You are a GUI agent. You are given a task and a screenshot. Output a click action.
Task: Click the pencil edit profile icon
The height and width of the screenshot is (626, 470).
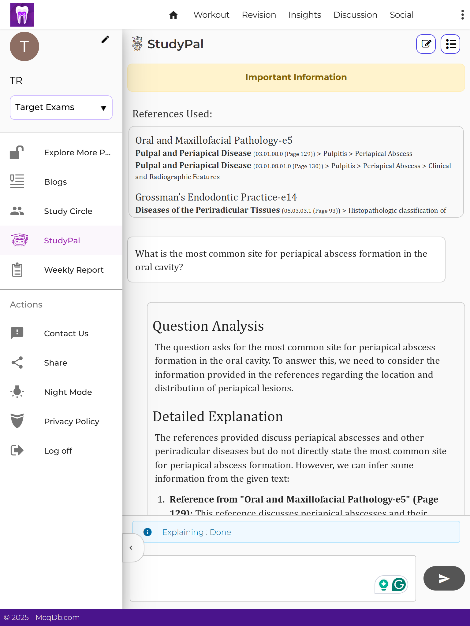pos(105,39)
